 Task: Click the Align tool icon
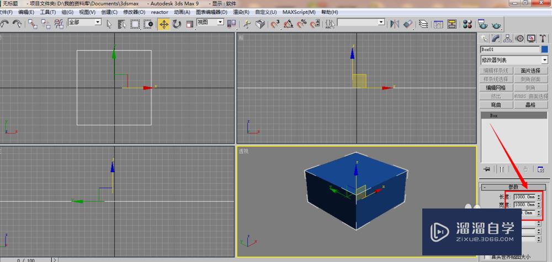[408, 24]
